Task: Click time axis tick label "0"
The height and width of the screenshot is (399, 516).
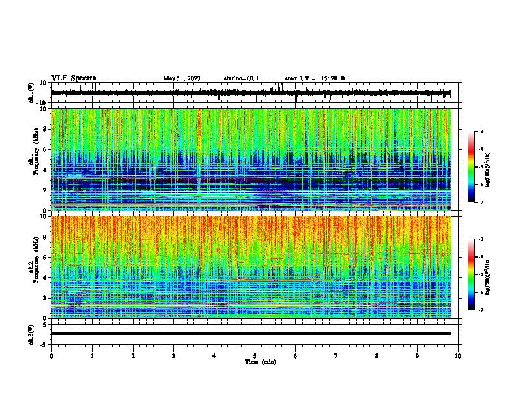Action: tap(51, 356)
